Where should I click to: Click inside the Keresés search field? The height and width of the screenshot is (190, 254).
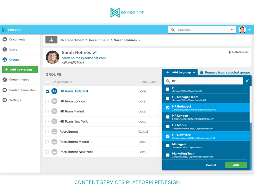click(197, 29)
